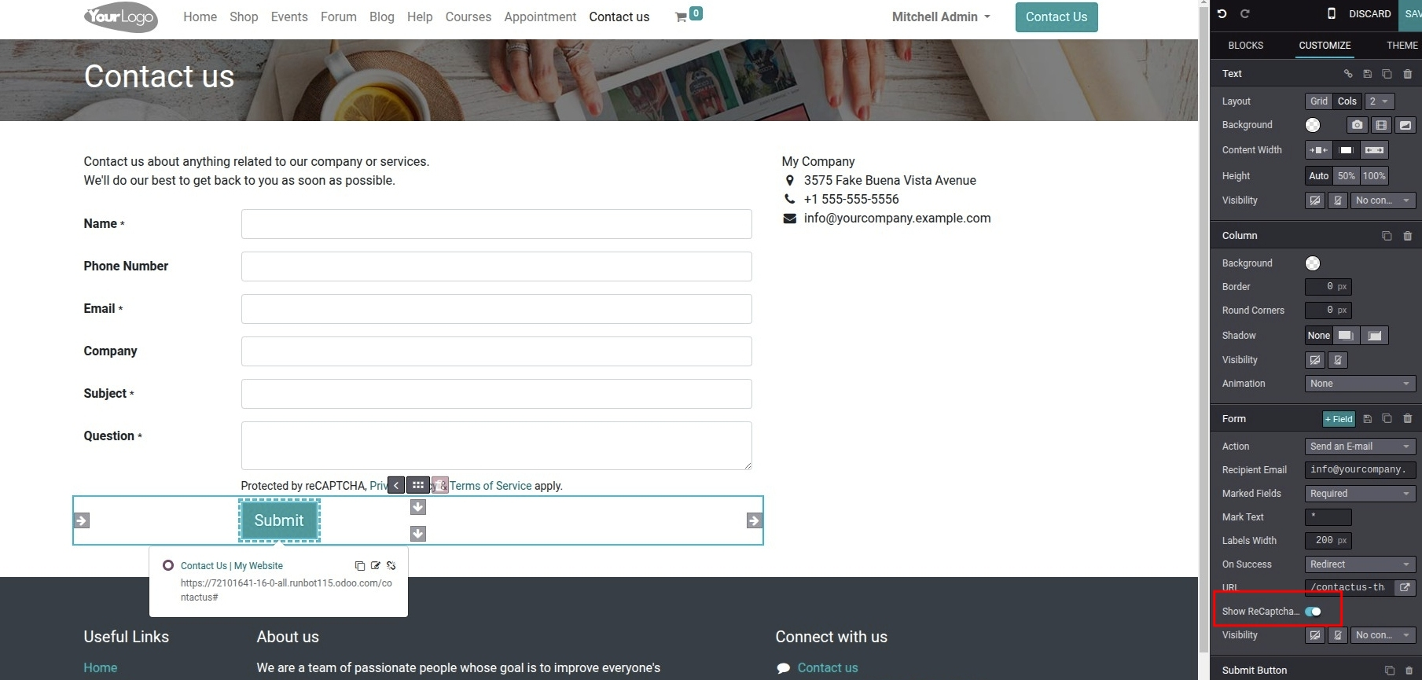
Task: Save the Text block using floppy icon
Action: click(x=1368, y=74)
